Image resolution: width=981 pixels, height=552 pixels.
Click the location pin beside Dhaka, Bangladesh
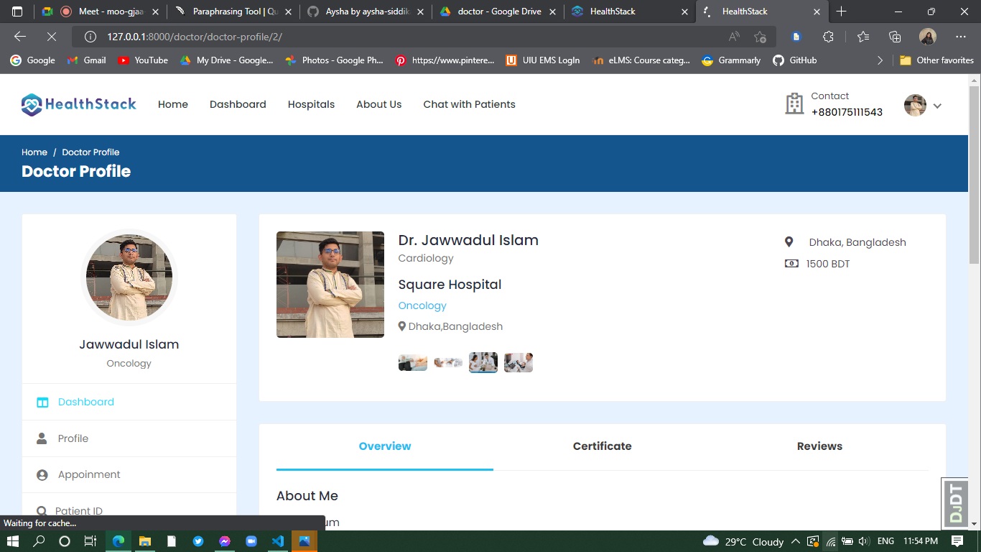790,241
